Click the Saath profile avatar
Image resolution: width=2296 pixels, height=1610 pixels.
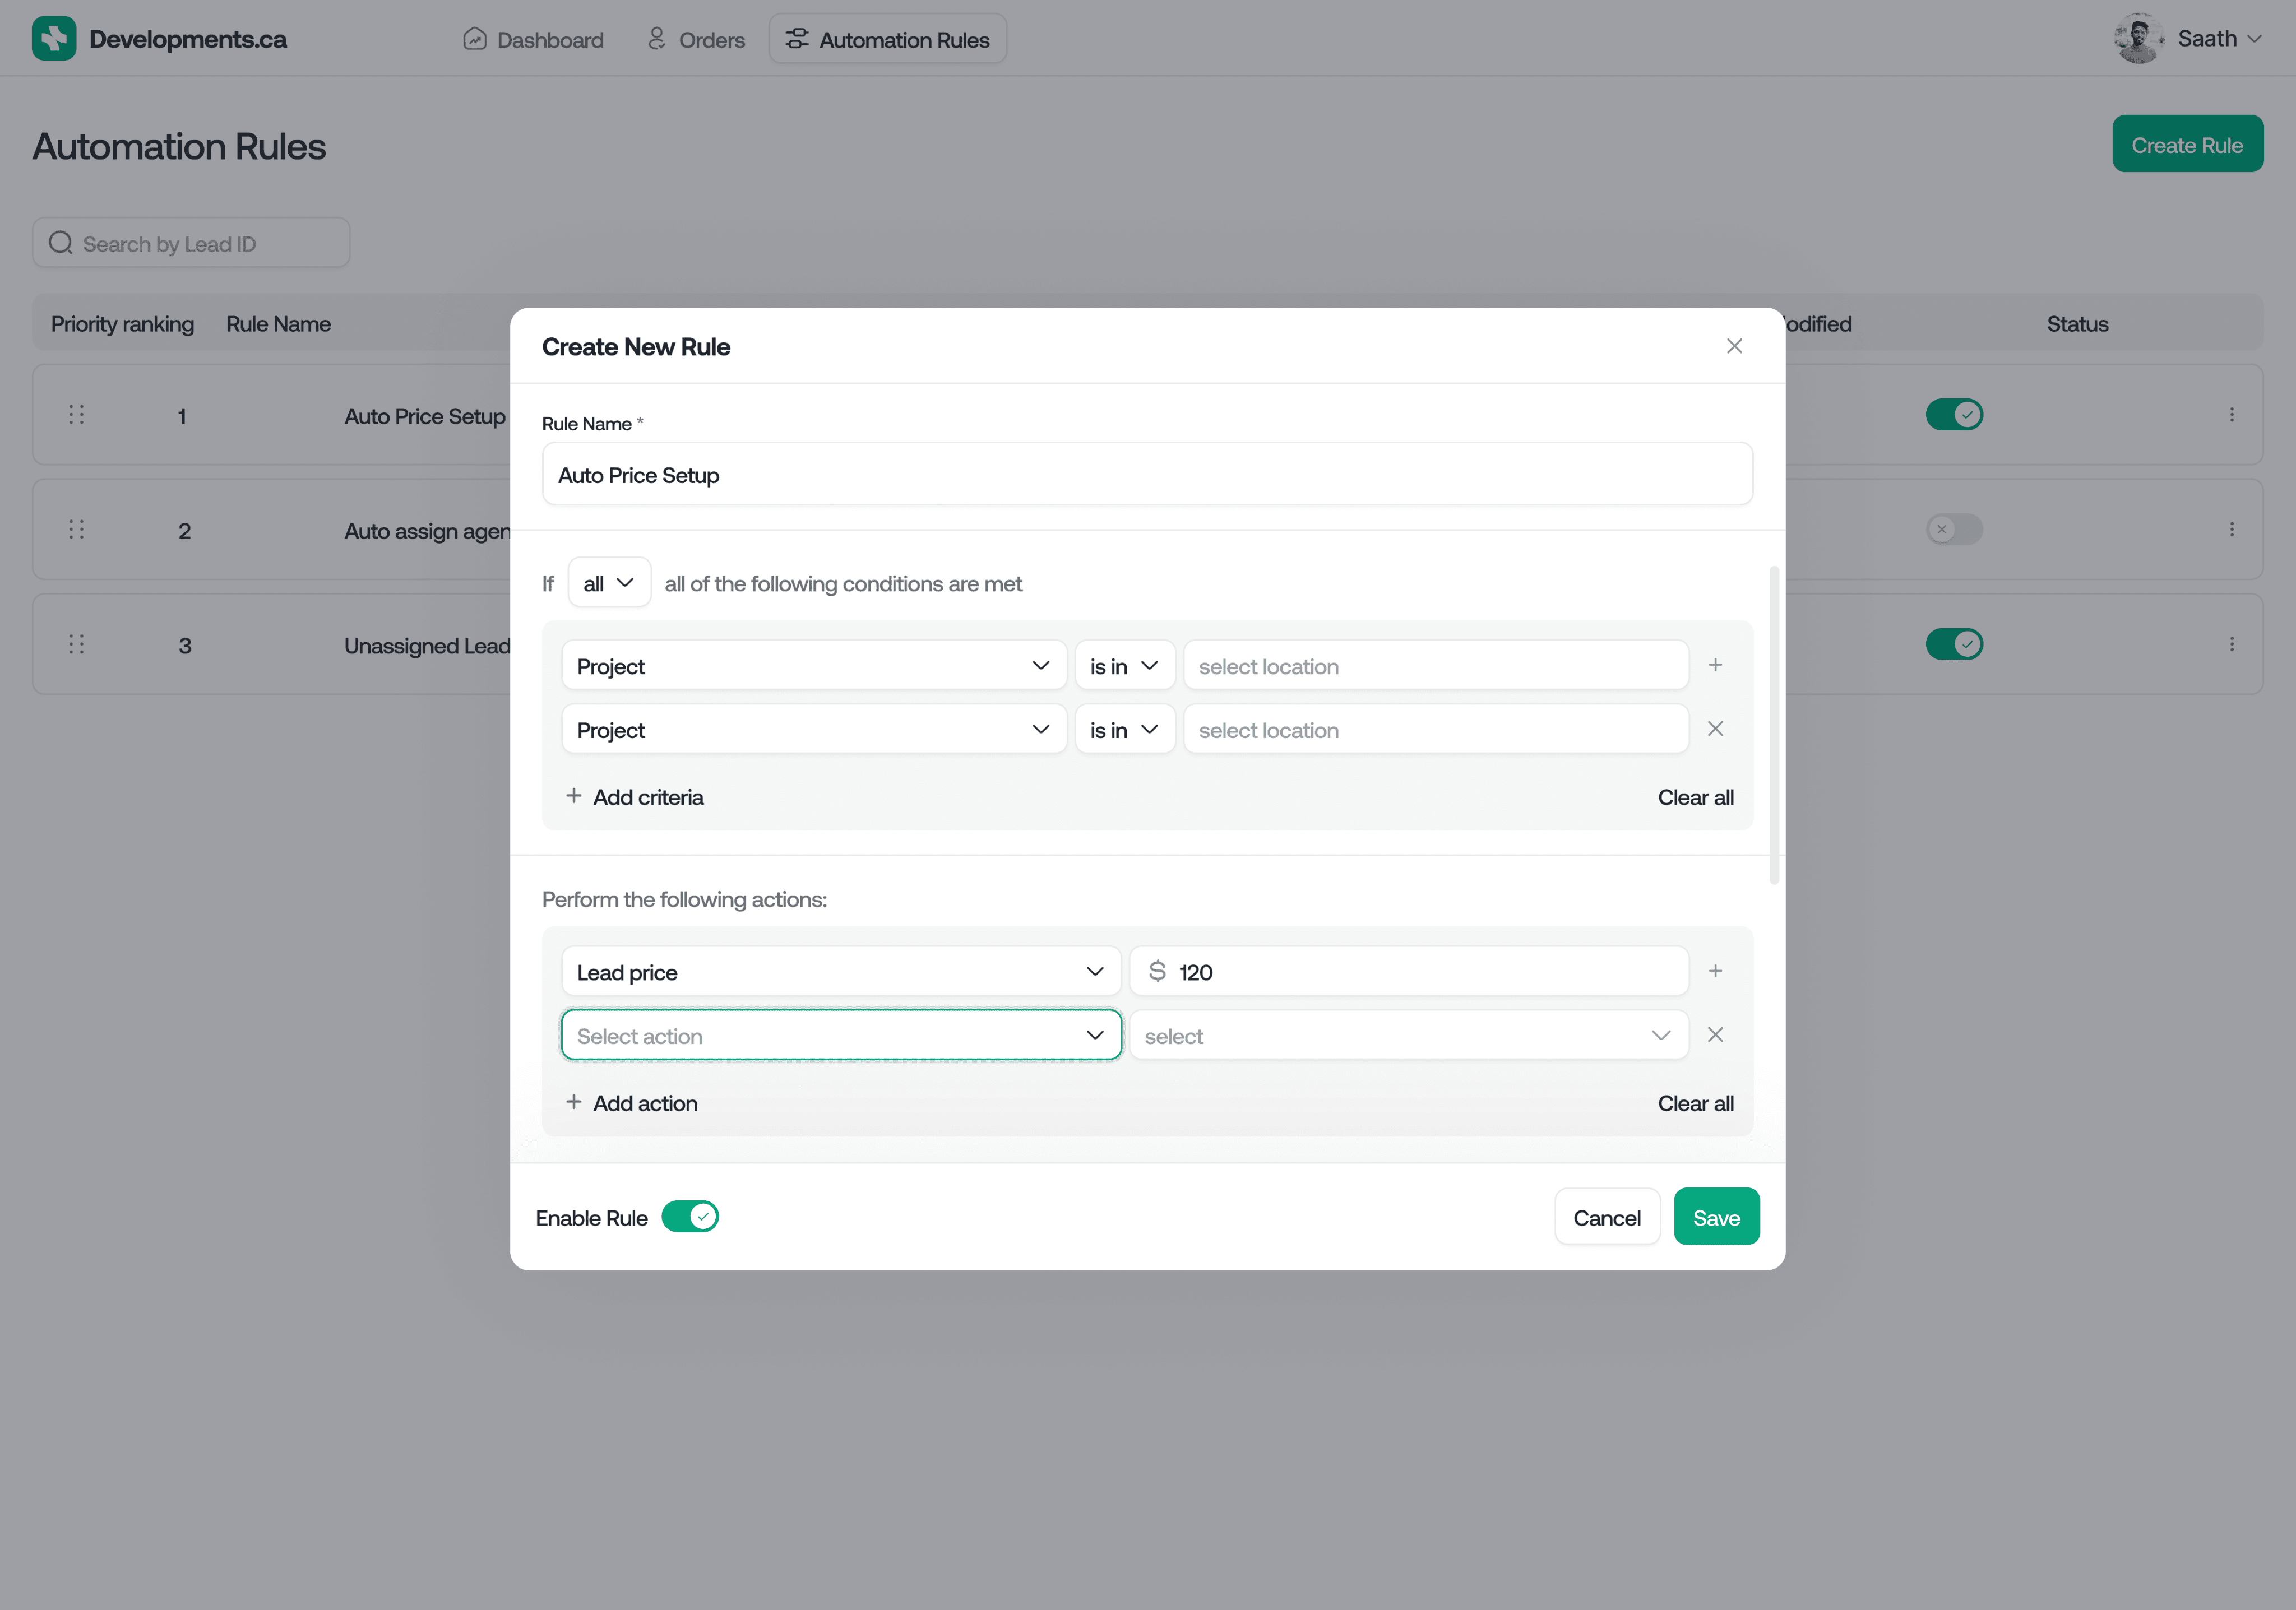click(x=2138, y=39)
